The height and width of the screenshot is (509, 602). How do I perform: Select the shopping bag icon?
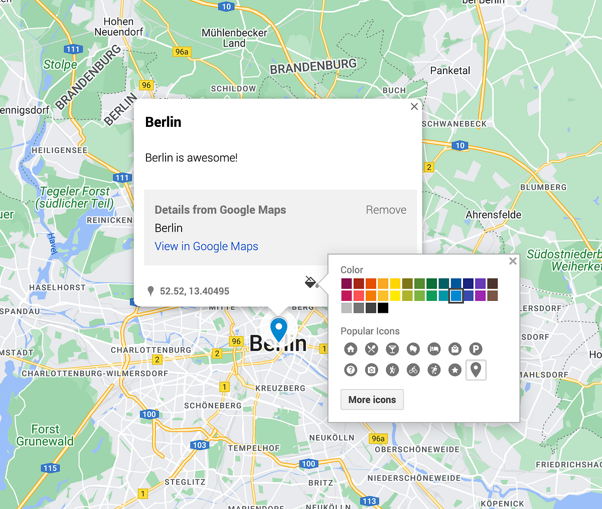click(x=455, y=349)
